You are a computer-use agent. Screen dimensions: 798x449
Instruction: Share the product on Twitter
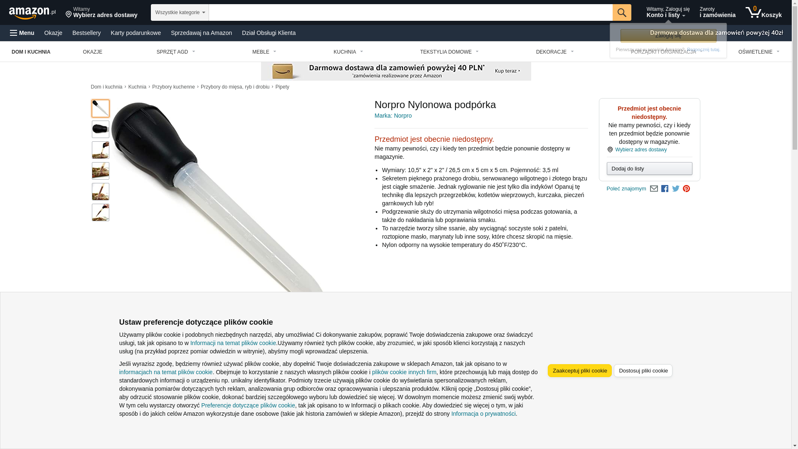pos(676,189)
